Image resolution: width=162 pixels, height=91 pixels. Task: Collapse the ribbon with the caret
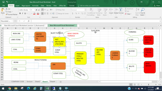click(160, 17)
